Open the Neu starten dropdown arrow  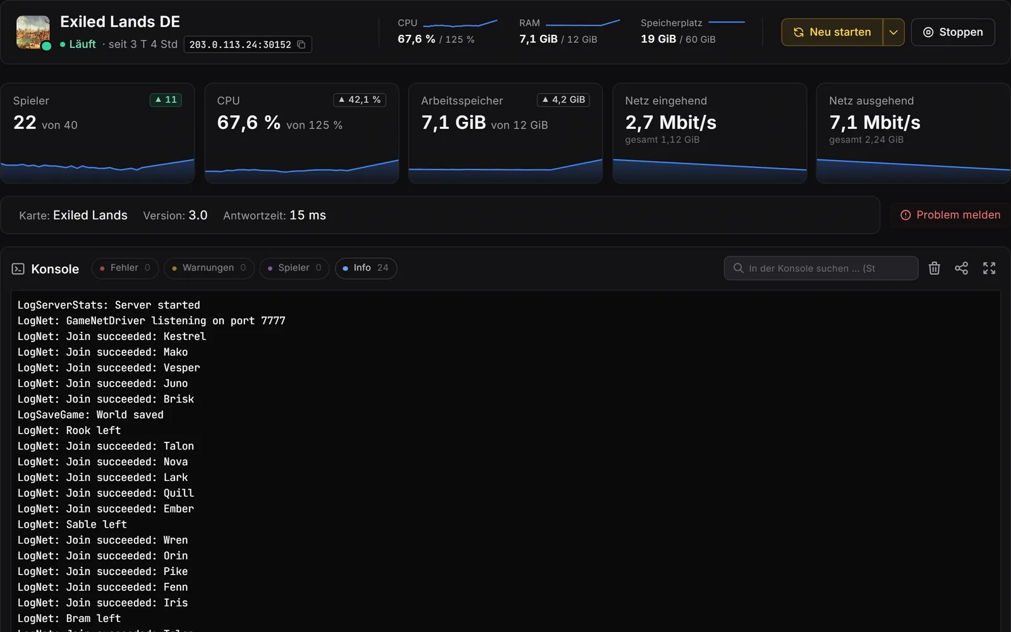(893, 32)
